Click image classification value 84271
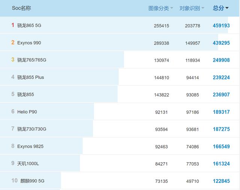This screenshot has height=190, width=240. 161,164
